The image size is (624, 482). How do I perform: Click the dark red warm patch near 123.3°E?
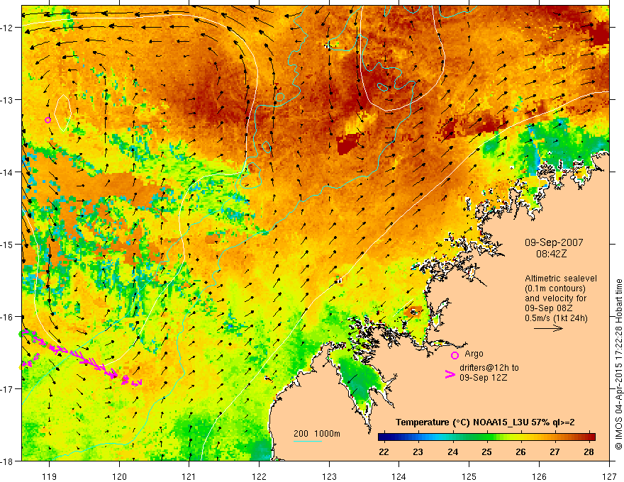(x=349, y=143)
